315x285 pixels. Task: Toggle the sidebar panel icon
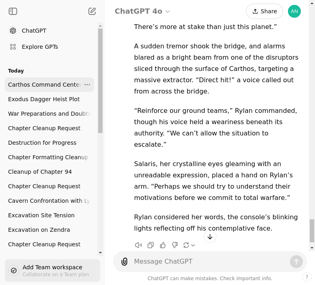13,11
